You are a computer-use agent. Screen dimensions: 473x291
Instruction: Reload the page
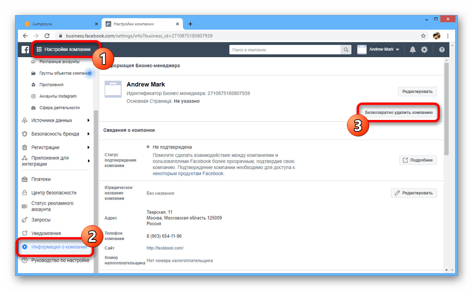click(x=47, y=36)
